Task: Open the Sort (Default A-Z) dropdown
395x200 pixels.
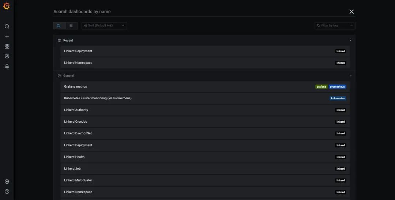Action: (x=104, y=26)
